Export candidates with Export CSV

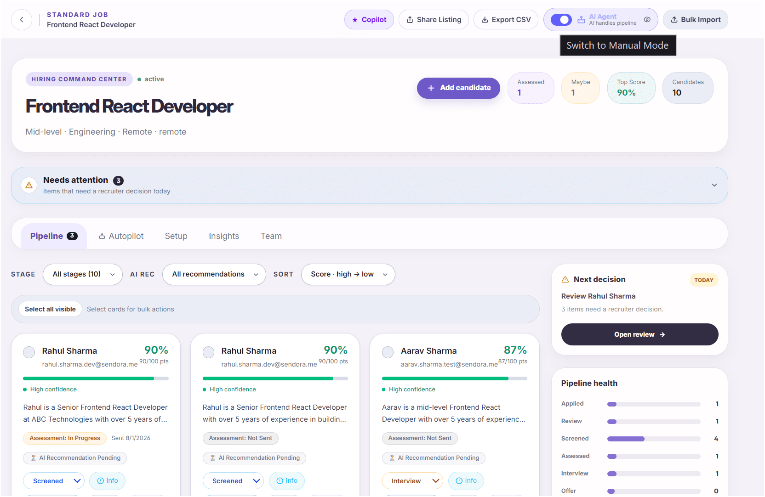(x=506, y=20)
